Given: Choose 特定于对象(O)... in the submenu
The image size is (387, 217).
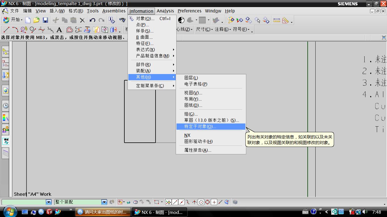Looking at the screenshot, I should click(211, 127).
